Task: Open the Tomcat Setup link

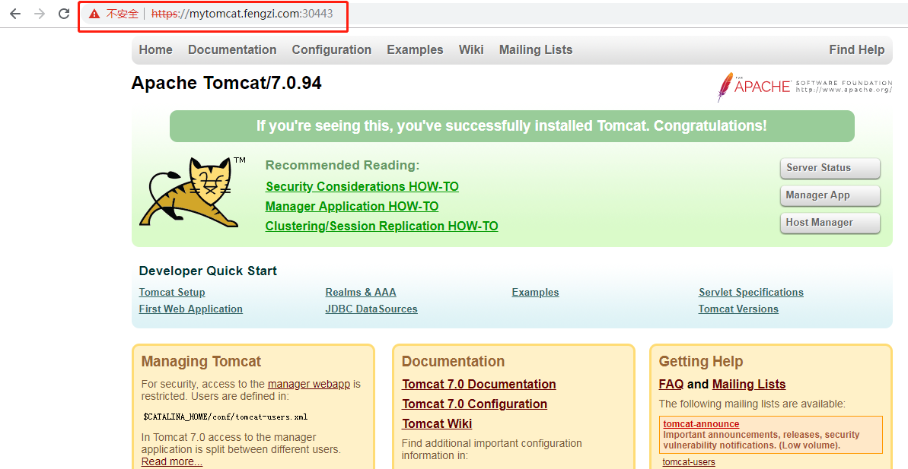Action: pos(172,293)
